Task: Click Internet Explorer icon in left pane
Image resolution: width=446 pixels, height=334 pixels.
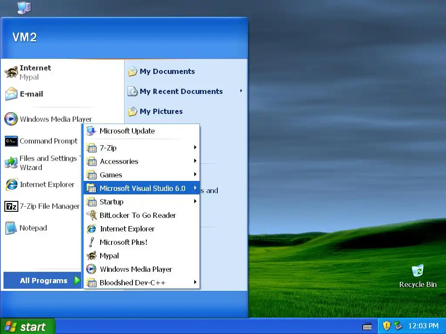Action: (x=11, y=184)
